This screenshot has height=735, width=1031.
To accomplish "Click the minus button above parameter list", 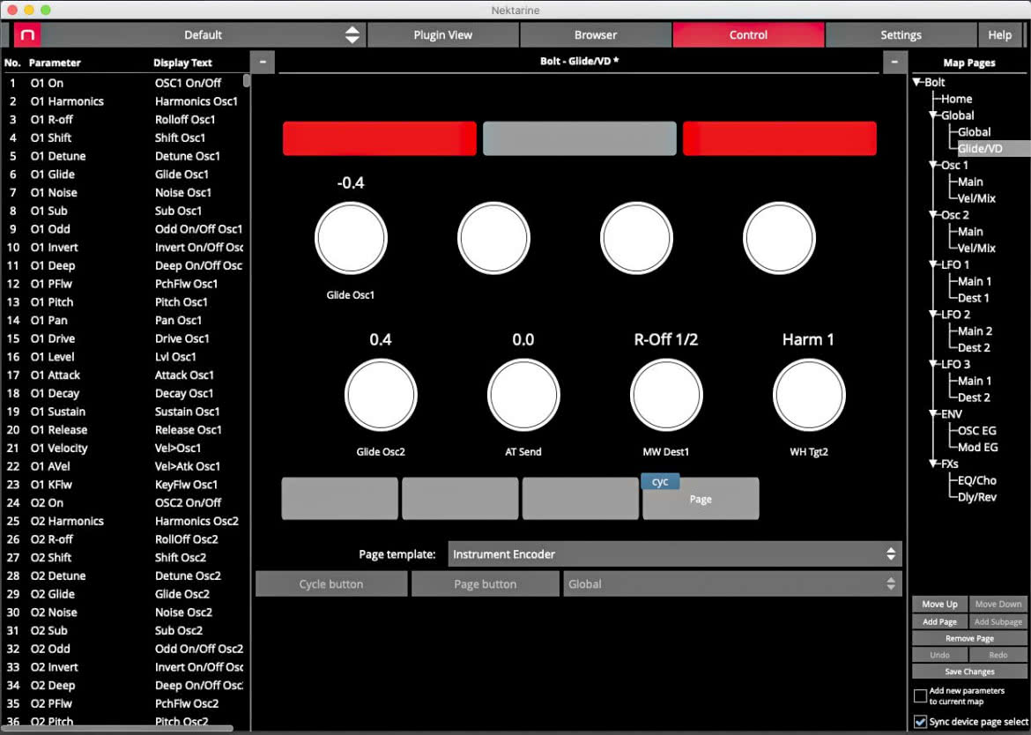I will click(x=263, y=63).
